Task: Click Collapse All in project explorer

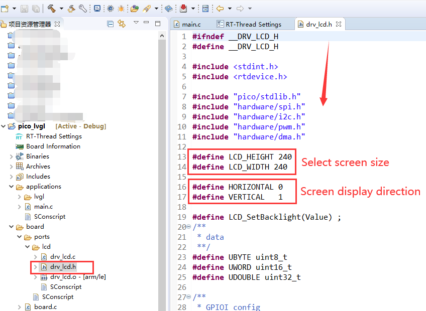Action: coord(111,24)
